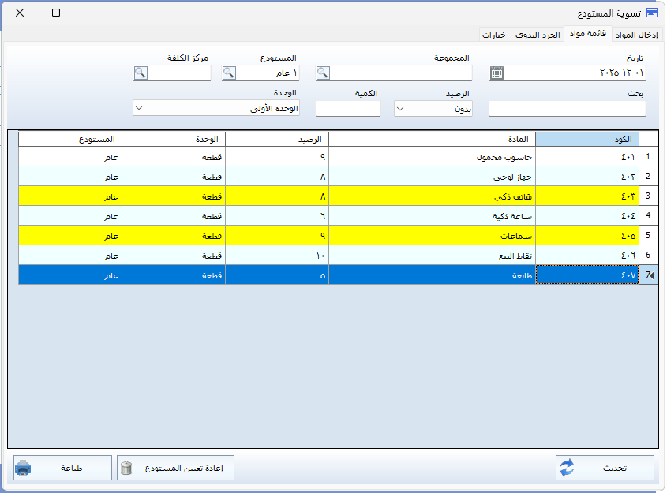Select the حاسوب محمول item row

coord(434,156)
